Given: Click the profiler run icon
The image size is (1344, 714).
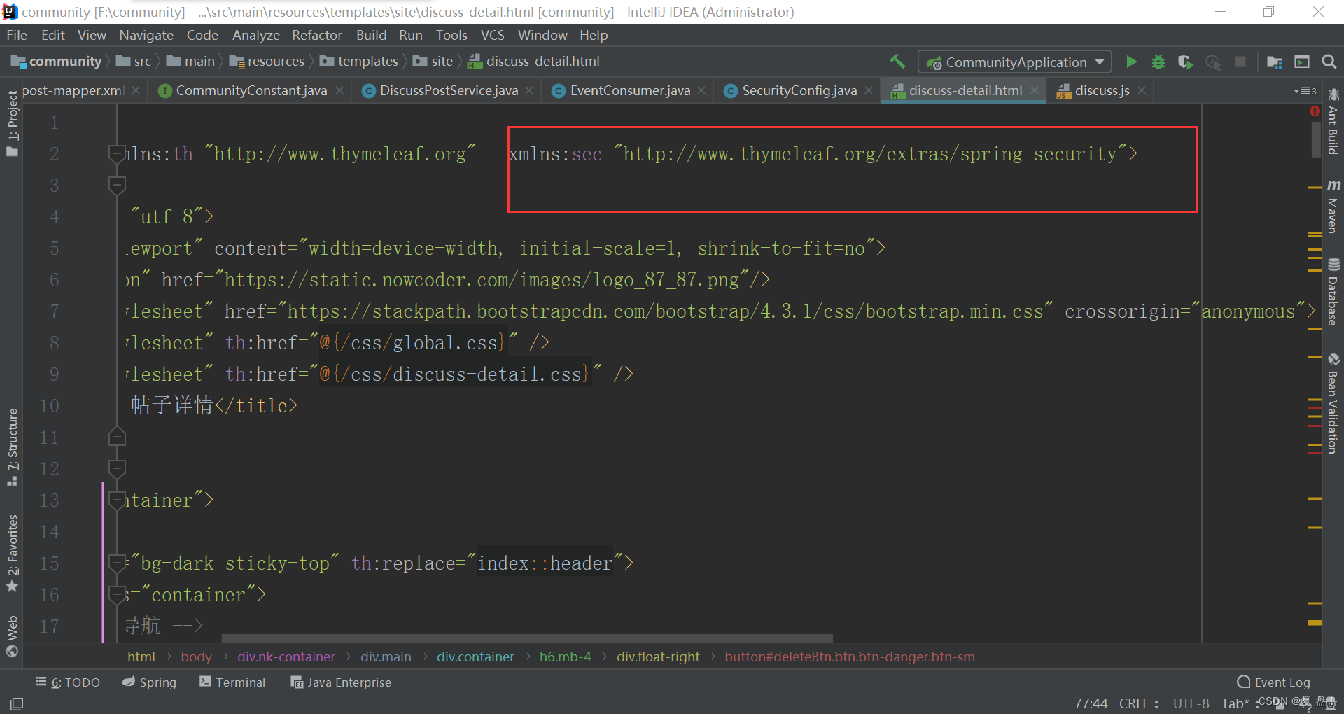Looking at the screenshot, I should point(1213,62).
